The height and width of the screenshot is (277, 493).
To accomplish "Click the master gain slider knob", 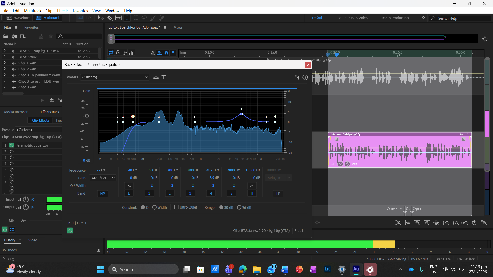I will click(x=87, y=116).
